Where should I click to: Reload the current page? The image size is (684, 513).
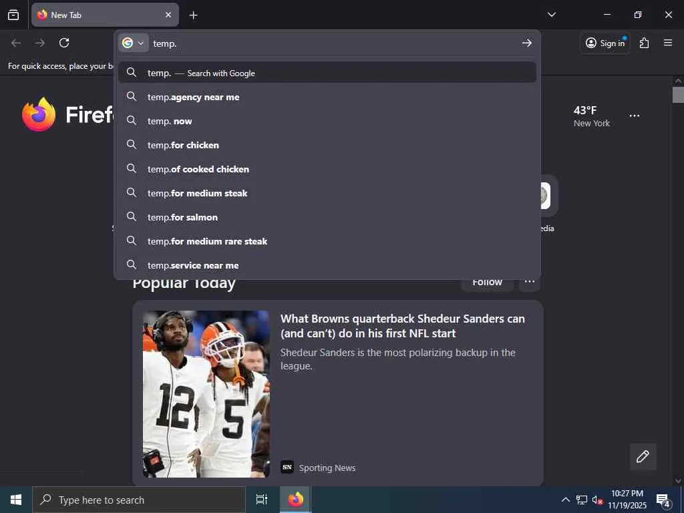[64, 43]
